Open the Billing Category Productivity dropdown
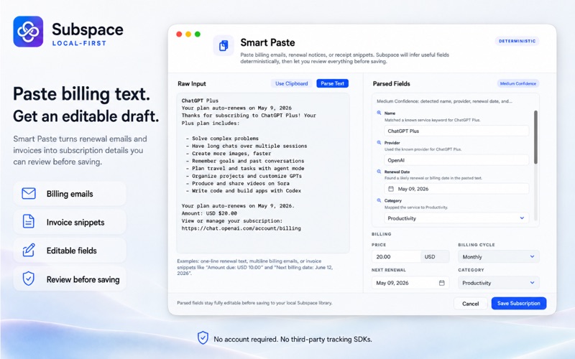575x359 pixels. (x=498, y=283)
